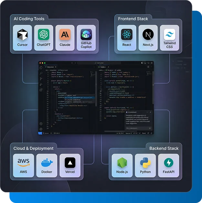Open Extensions view in the activity bar
The width and height of the screenshot is (202, 203).
coord(41,90)
